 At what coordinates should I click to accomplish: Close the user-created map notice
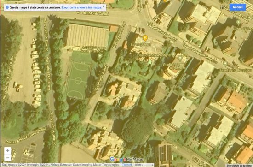coord(103,6)
